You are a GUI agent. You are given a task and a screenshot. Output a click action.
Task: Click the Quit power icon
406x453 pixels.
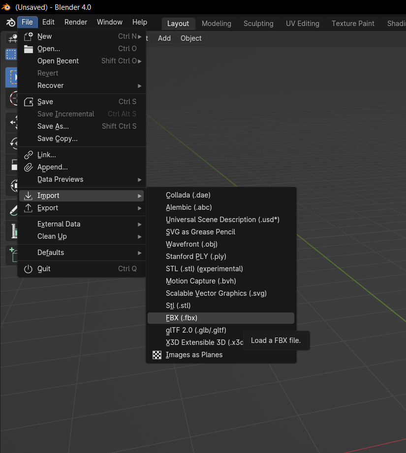coord(29,269)
